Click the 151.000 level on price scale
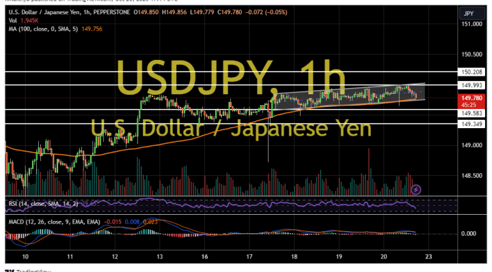 pos(471,24)
